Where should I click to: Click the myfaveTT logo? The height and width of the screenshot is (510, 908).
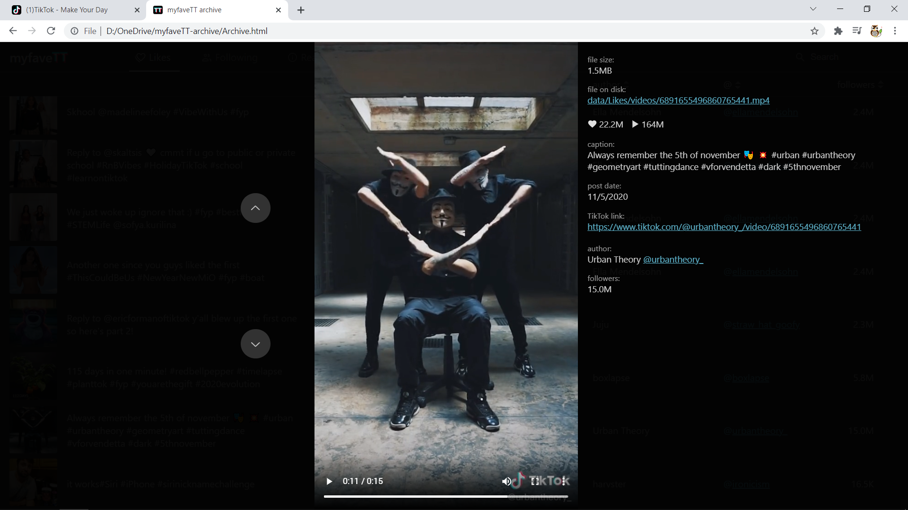click(39, 58)
